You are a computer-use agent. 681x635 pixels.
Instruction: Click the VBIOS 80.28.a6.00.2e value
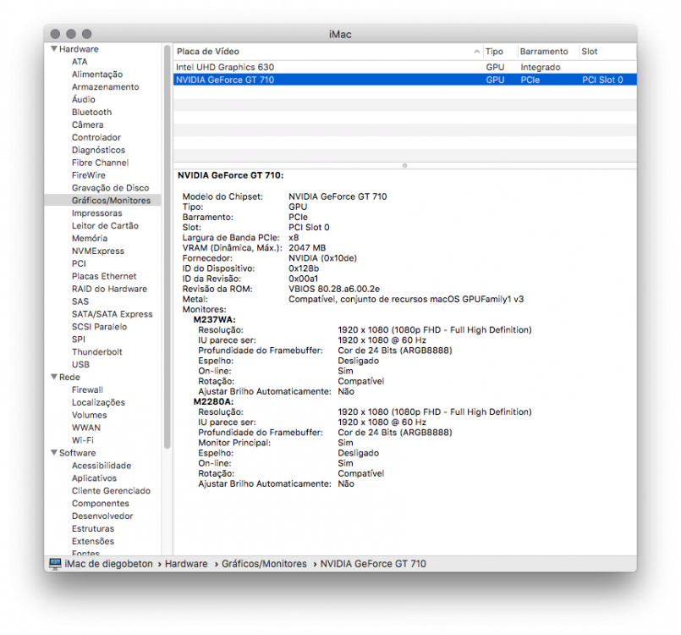pyautogui.click(x=334, y=289)
